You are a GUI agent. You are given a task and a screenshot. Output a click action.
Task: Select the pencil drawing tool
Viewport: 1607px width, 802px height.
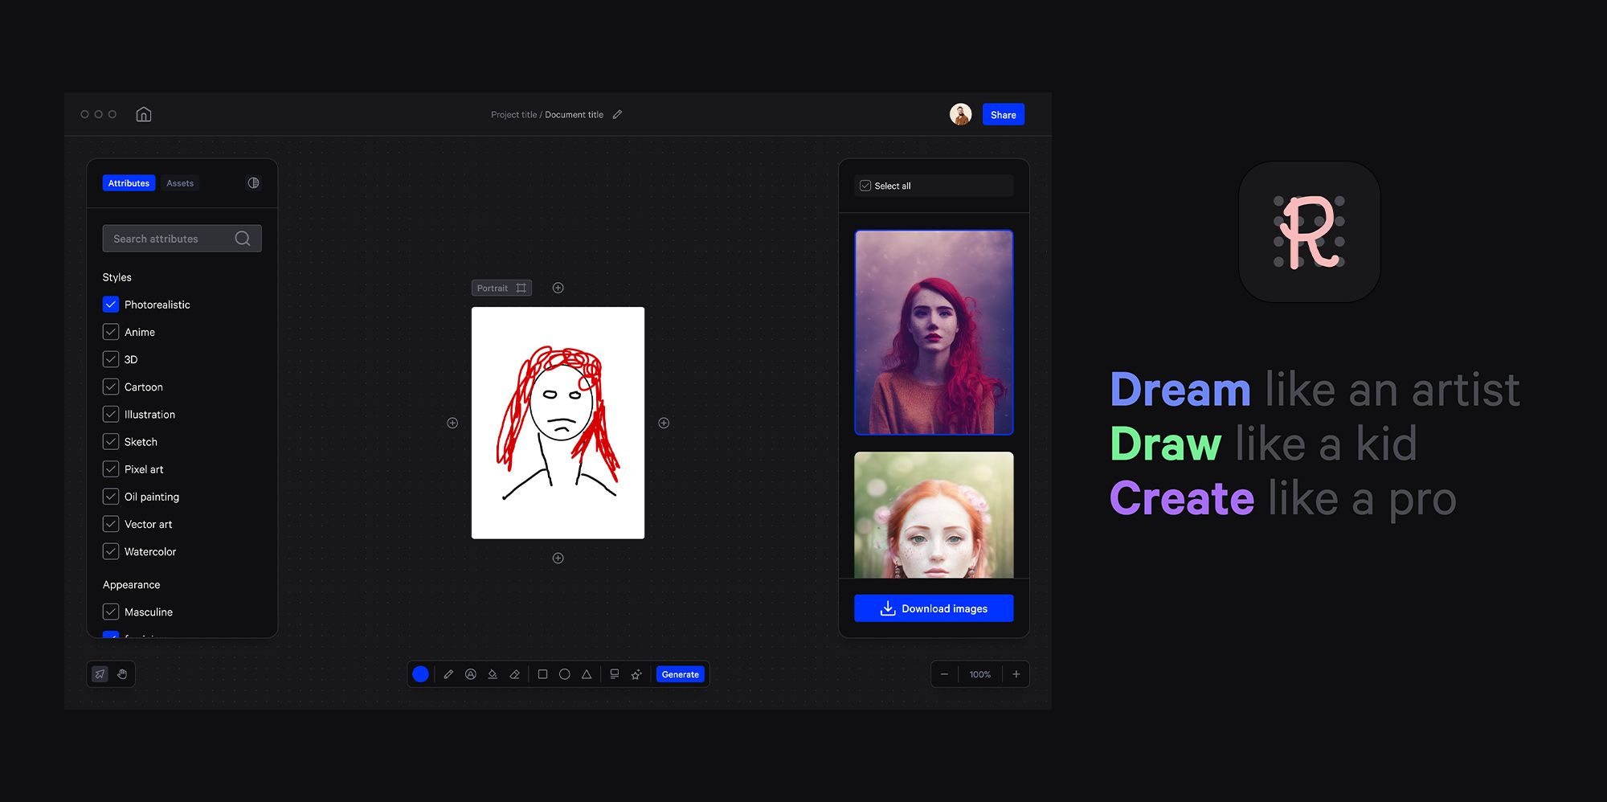(448, 674)
